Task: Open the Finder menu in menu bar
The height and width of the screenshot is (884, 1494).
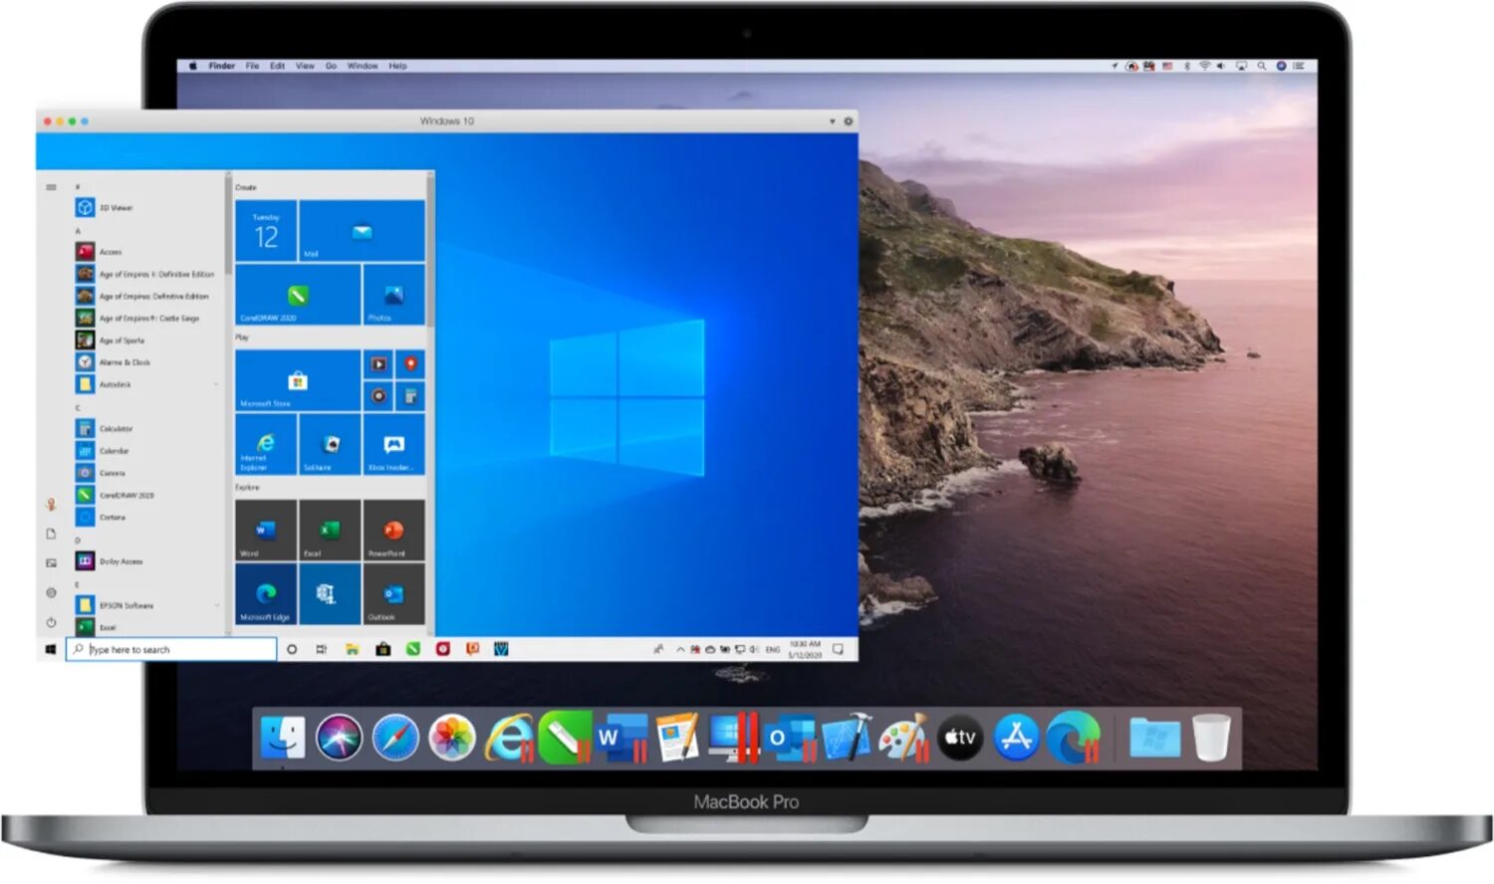Action: tap(222, 66)
